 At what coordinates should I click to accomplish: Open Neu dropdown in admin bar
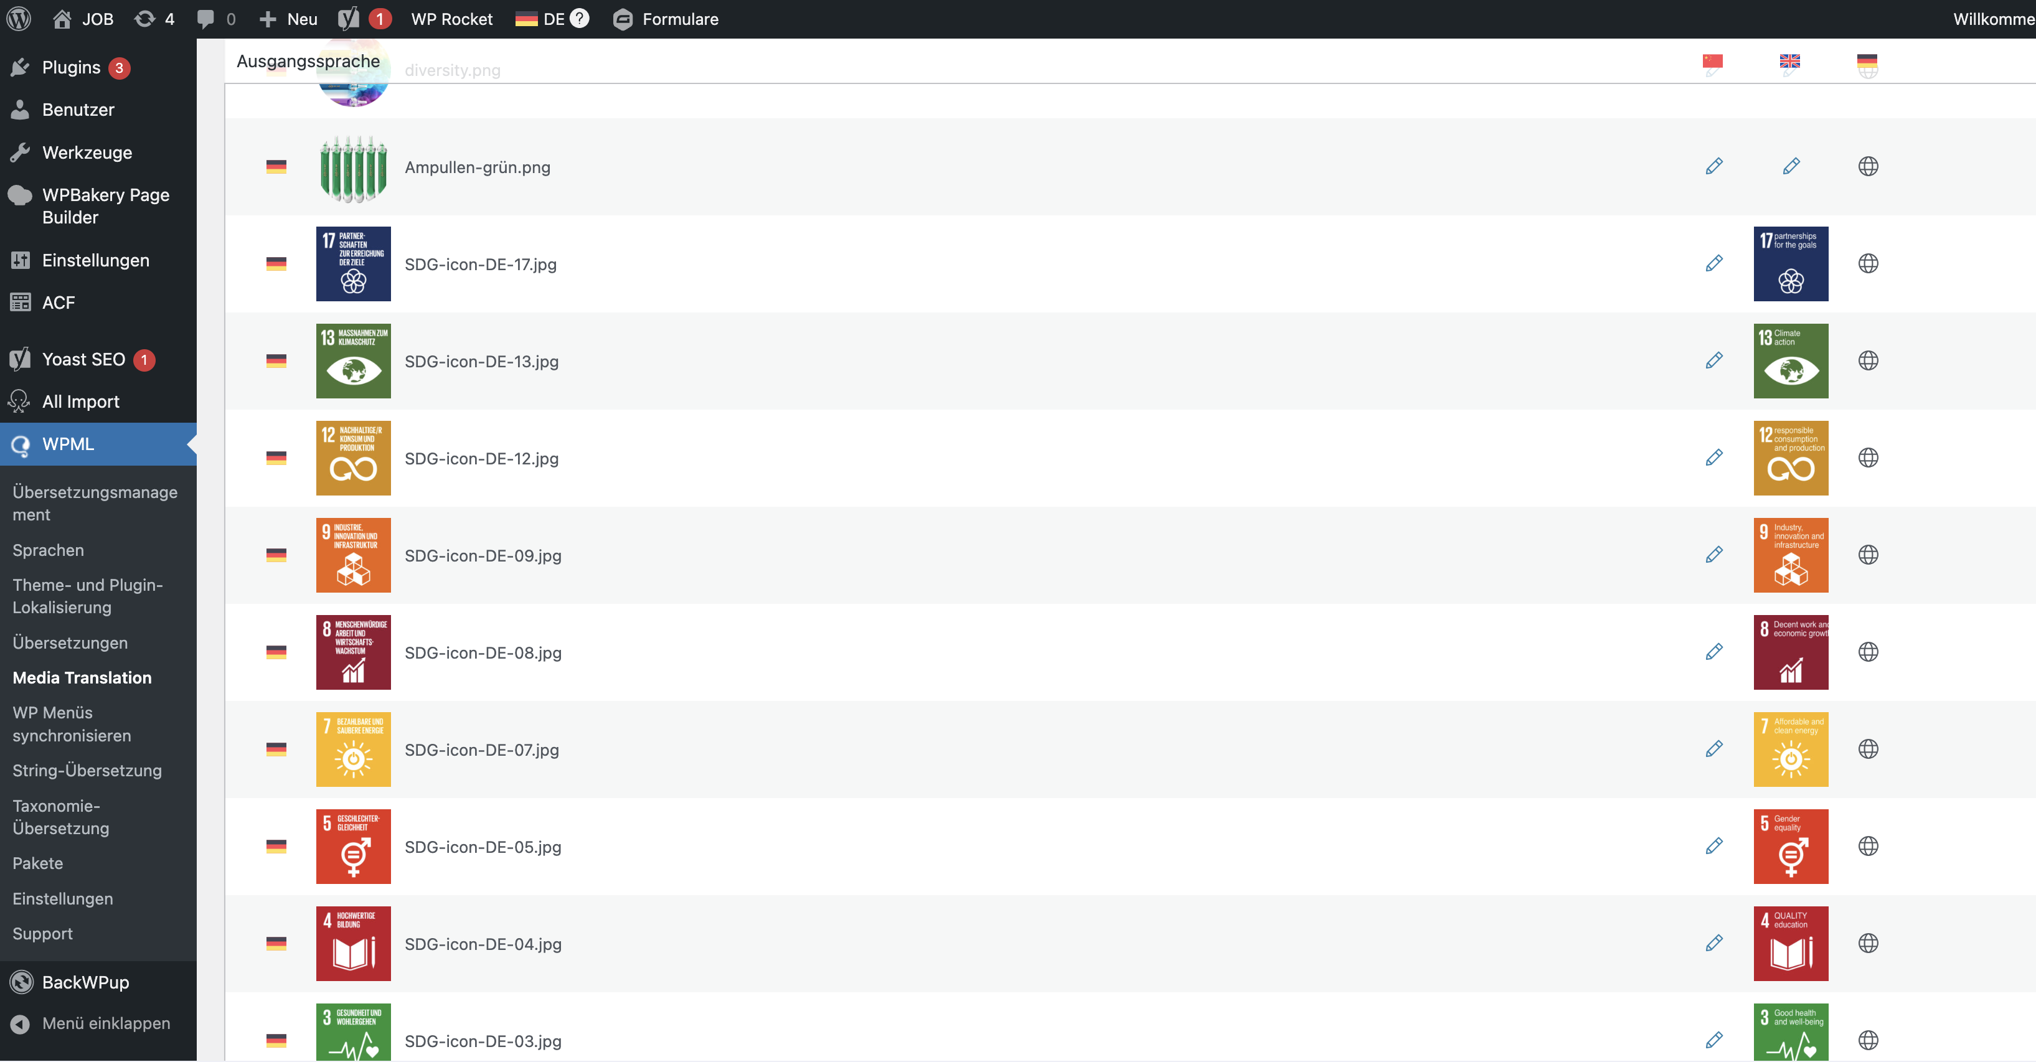(x=288, y=19)
